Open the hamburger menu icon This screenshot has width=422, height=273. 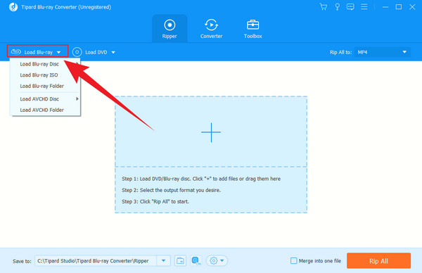(364, 7)
